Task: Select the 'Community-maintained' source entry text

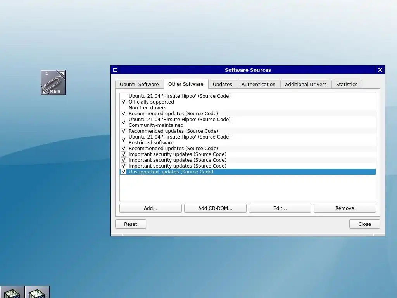Action: 156,125
